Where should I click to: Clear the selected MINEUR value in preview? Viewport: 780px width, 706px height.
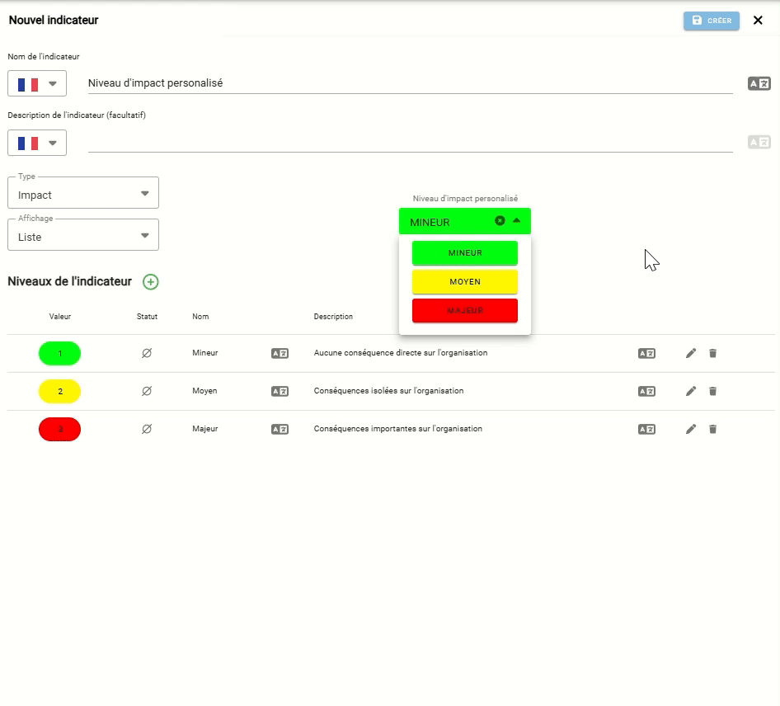tap(500, 221)
